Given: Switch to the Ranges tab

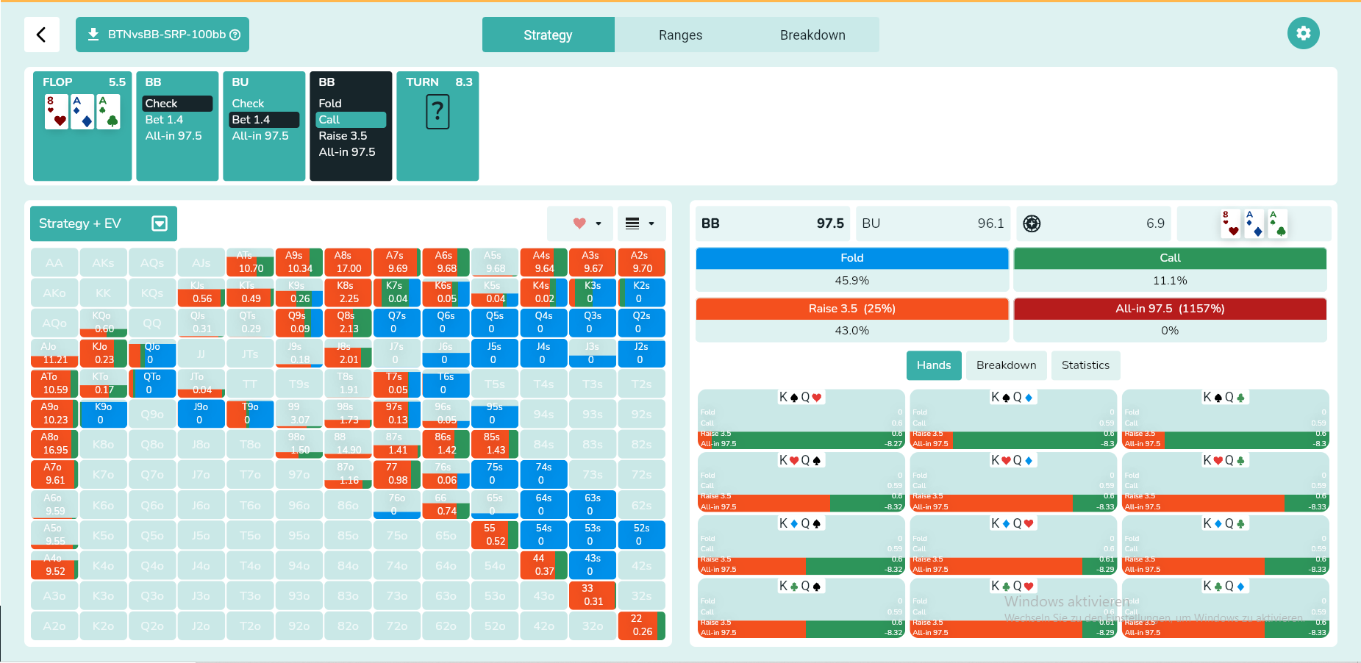Looking at the screenshot, I should tap(681, 35).
